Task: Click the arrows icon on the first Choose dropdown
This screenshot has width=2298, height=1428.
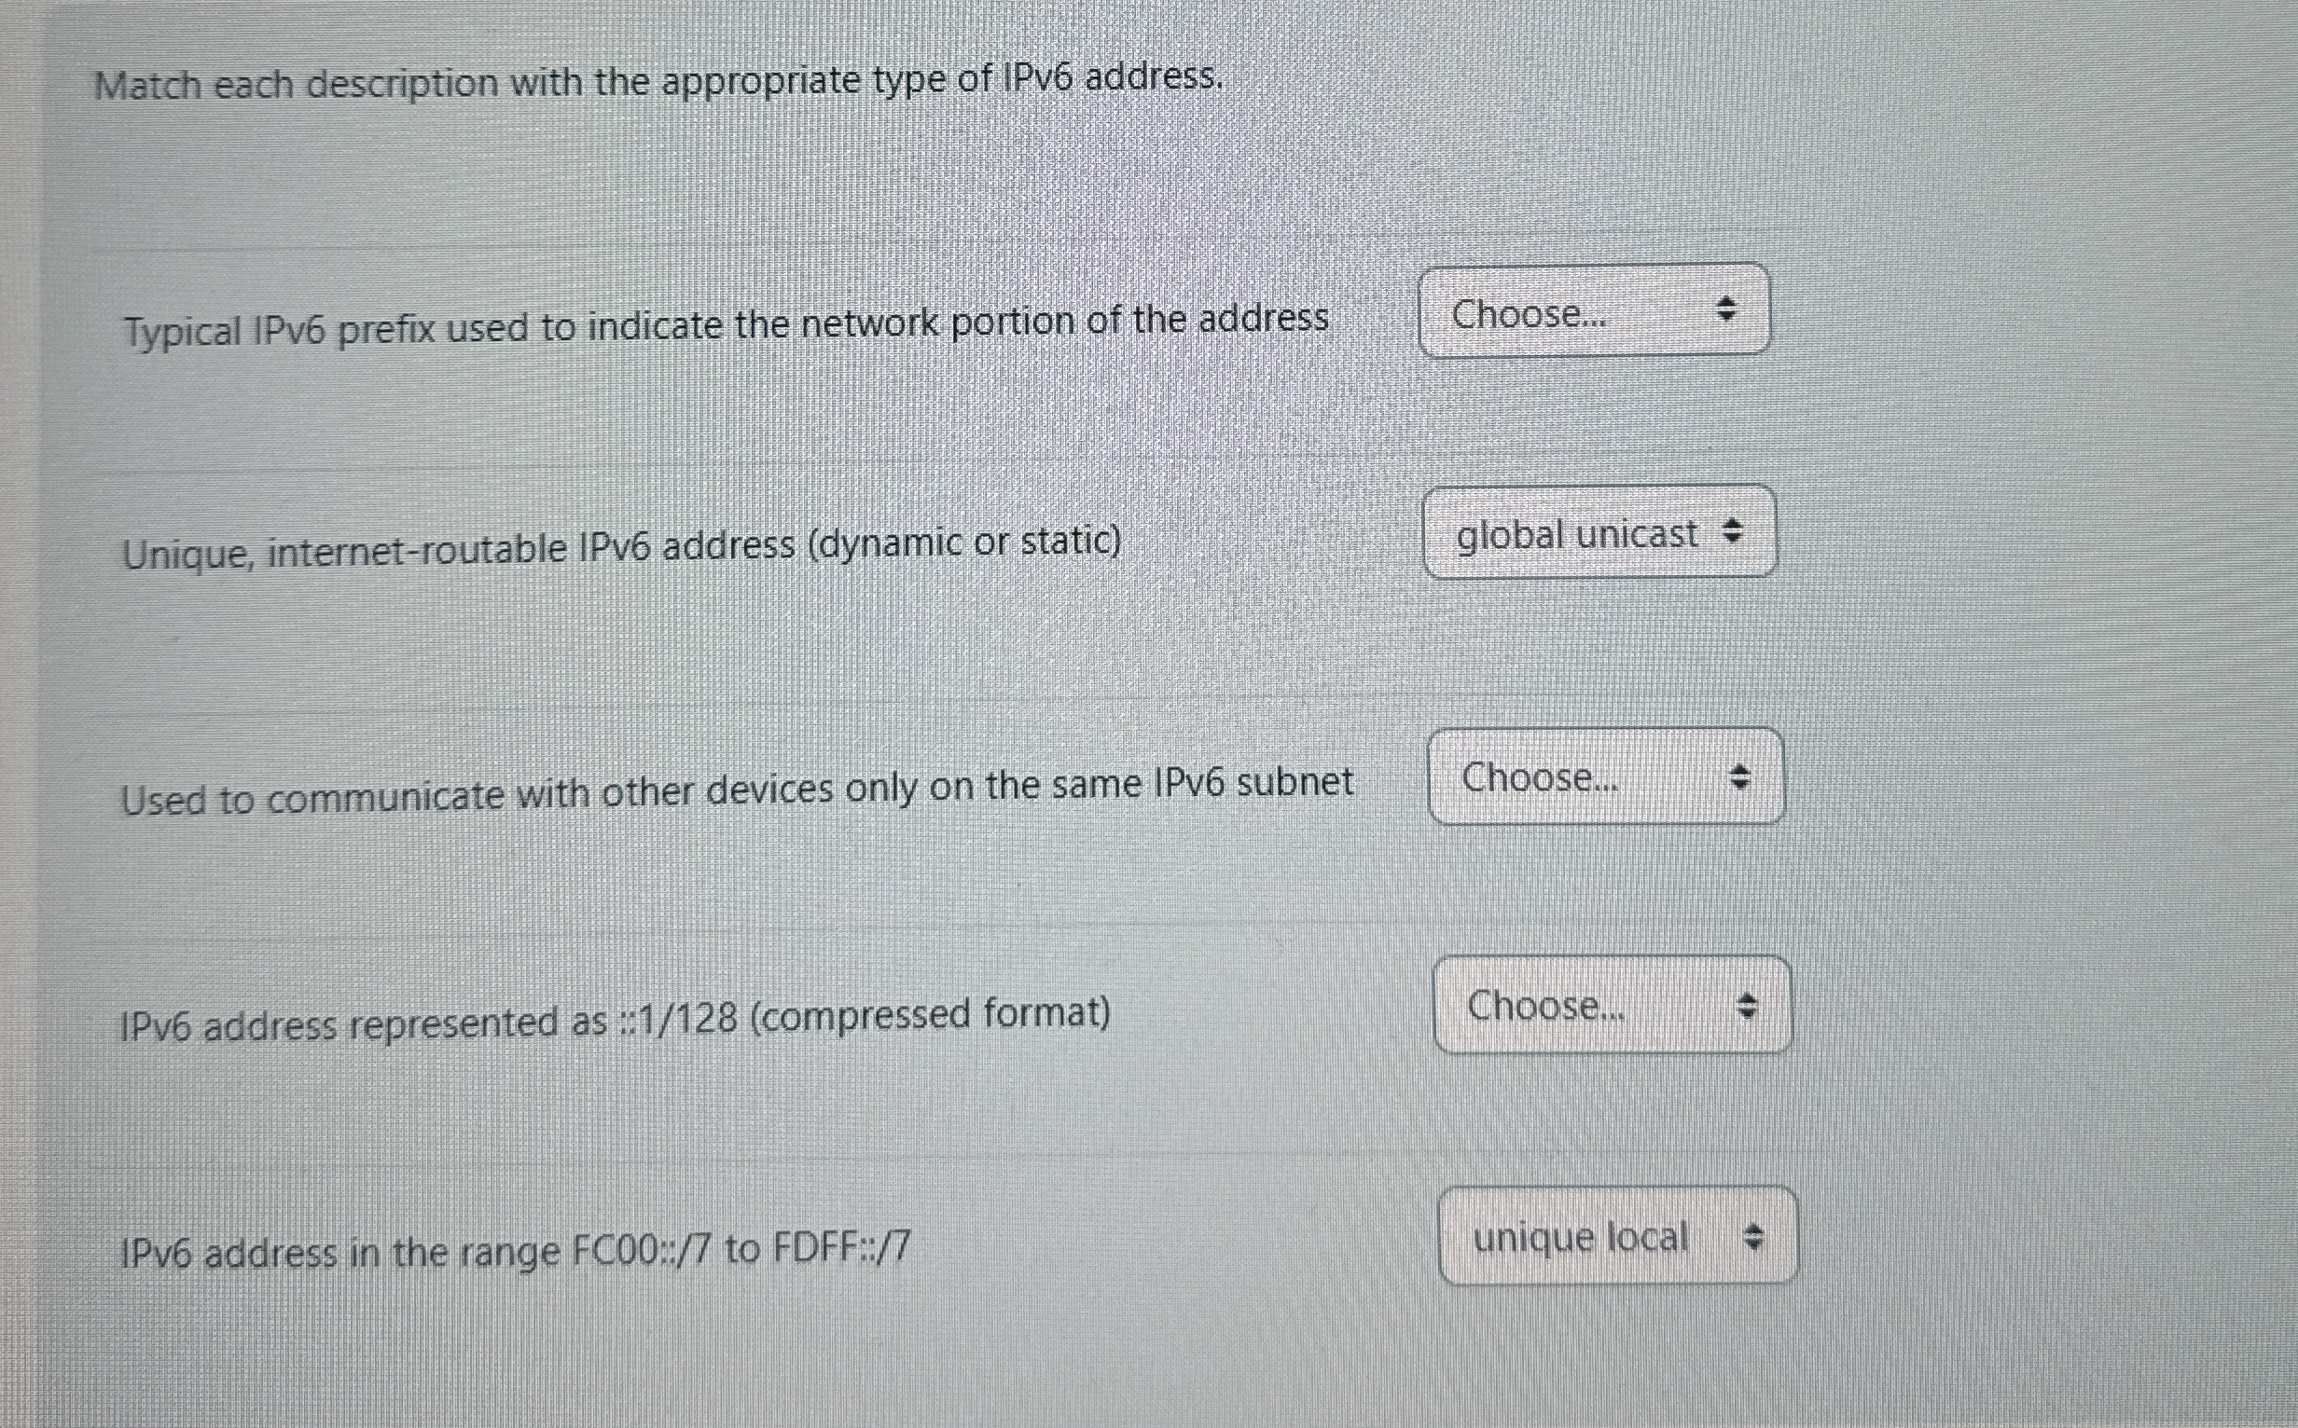Action: tap(1728, 309)
